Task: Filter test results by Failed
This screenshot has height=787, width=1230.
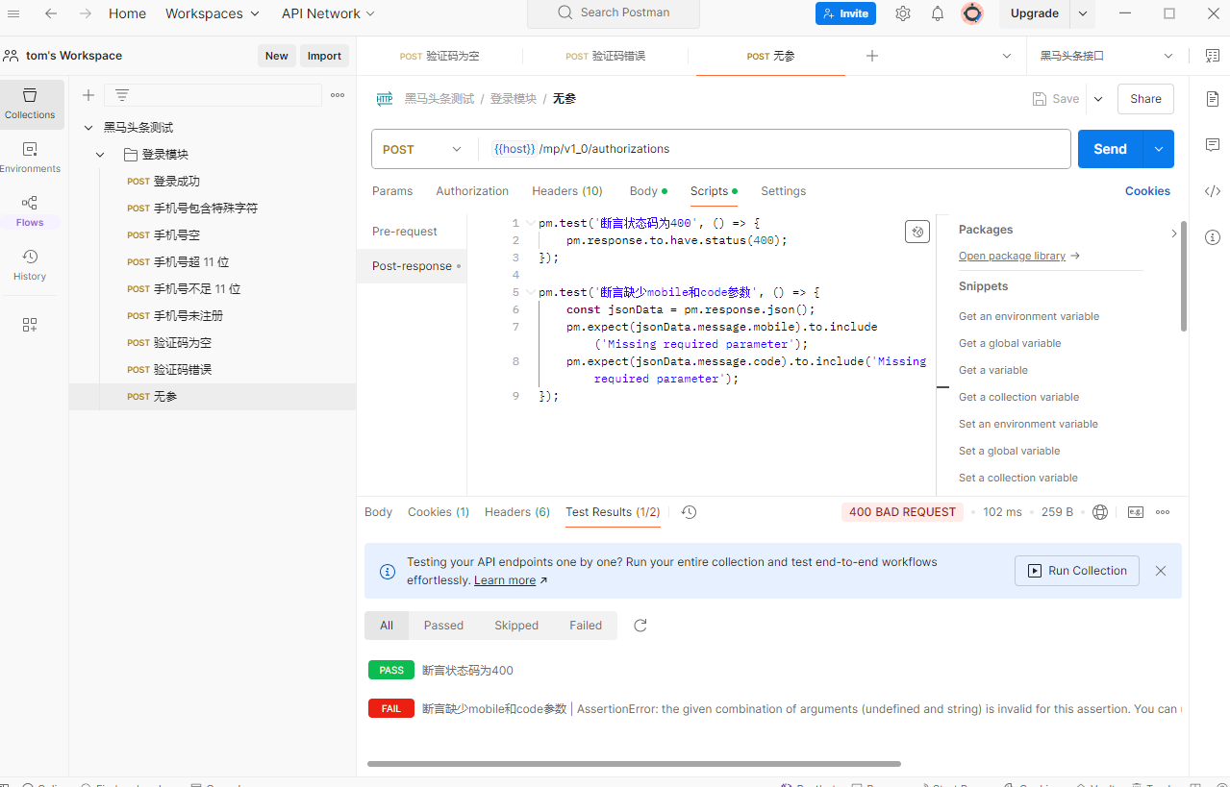Action: 586,626
